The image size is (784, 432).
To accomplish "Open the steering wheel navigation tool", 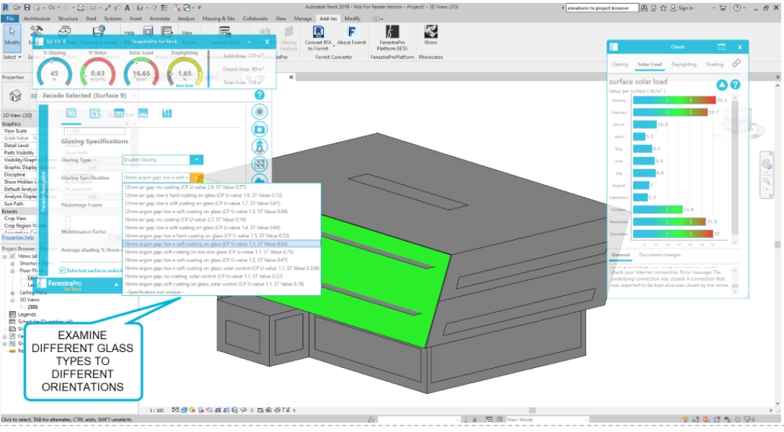I will [x=767, y=163].
